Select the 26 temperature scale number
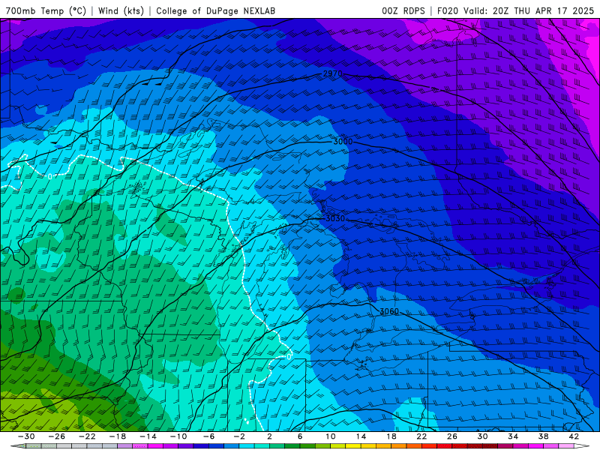This screenshot has width=600, height=450. (452, 436)
